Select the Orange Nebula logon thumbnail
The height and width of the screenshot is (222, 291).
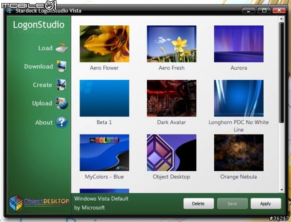point(239,153)
